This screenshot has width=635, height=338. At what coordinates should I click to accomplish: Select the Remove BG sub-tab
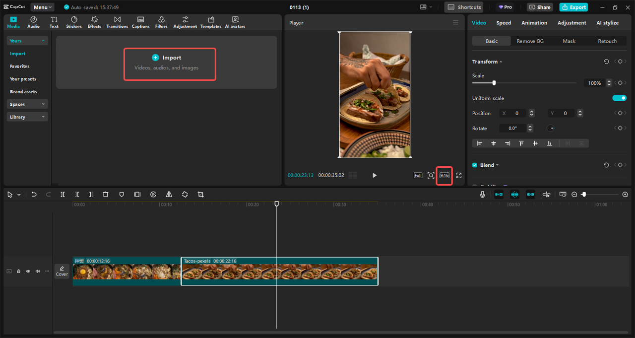(x=530, y=41)
